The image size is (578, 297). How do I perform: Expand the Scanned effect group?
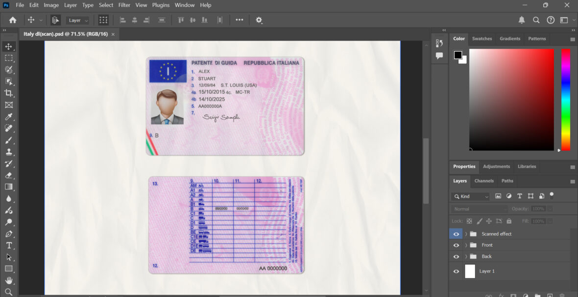tap(466, 234)
